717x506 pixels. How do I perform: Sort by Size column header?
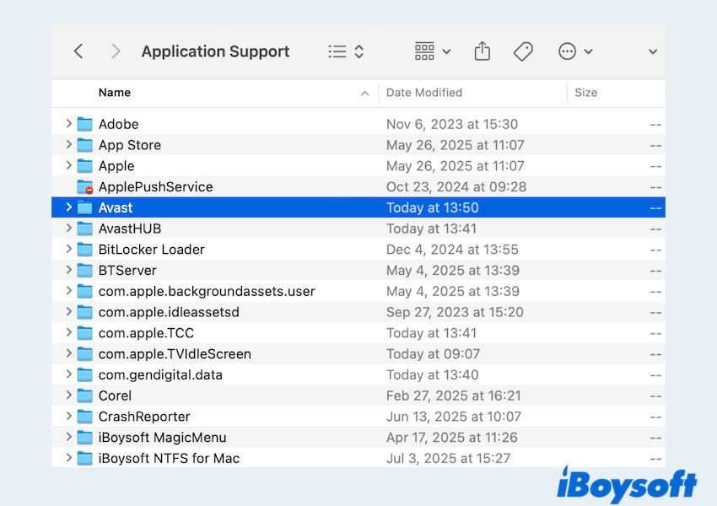coord(585,93)
